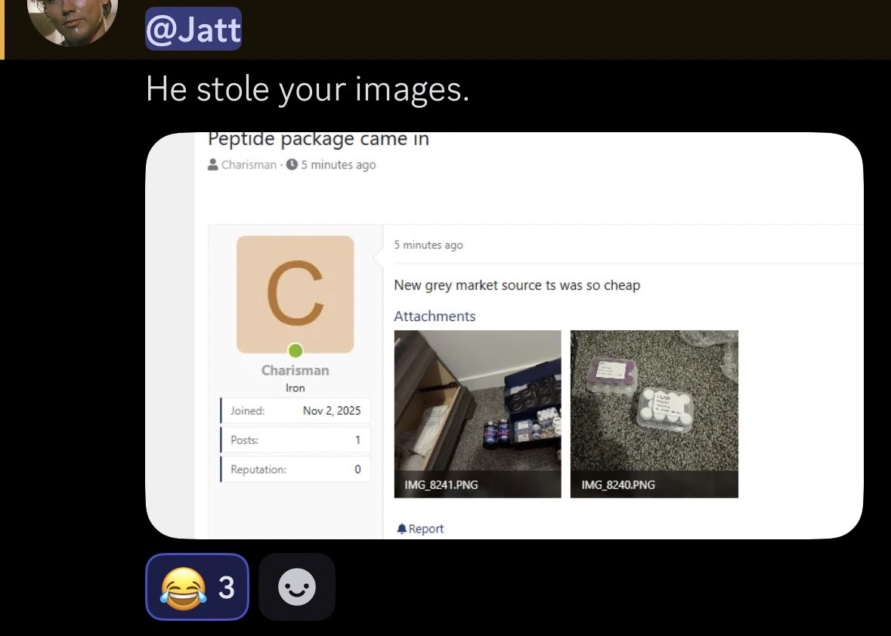This screenshot has width=891, height=636.
Task: Click the Joined Nov 2, 2025 row
Action: [x=295, y=411]
